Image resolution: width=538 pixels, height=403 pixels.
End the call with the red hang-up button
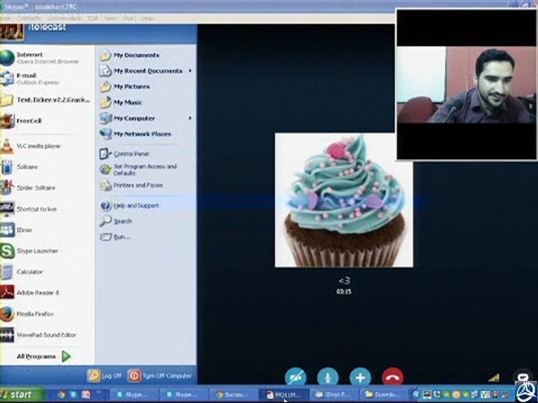[392, 377]
